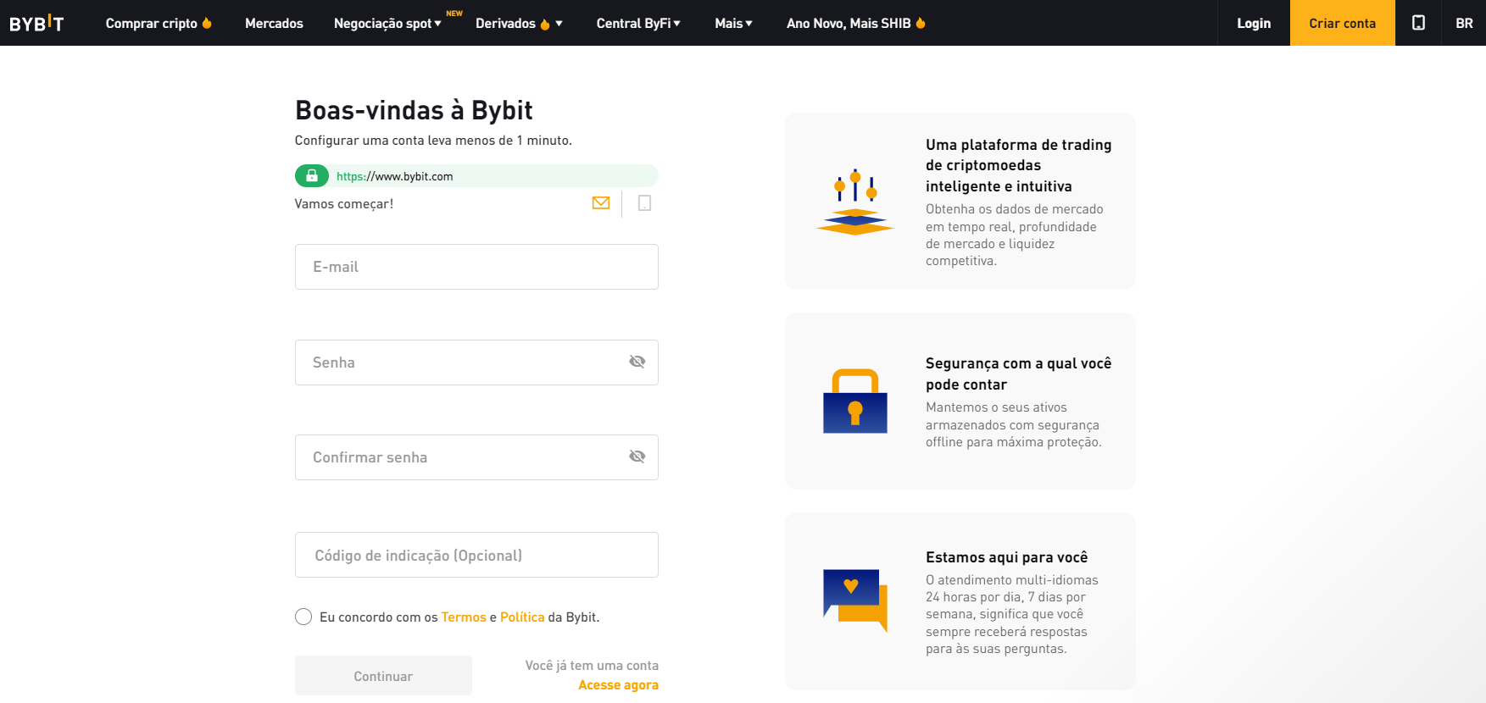Open the Política link
Viewport: 1486px width, 703px height.
(522, 617)
